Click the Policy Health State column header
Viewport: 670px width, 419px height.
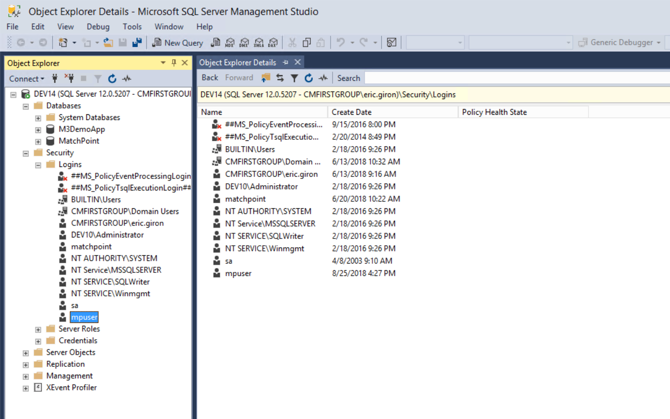[523, 112]
